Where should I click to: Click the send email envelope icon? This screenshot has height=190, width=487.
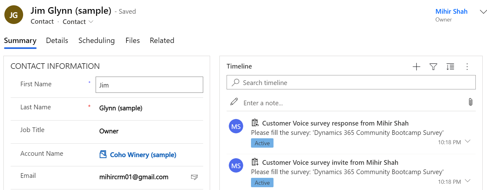coord(194,177)
